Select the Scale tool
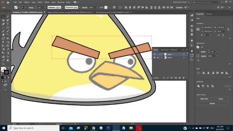The height and width of the screenshot is (131, 233). [x=3, y=39]
